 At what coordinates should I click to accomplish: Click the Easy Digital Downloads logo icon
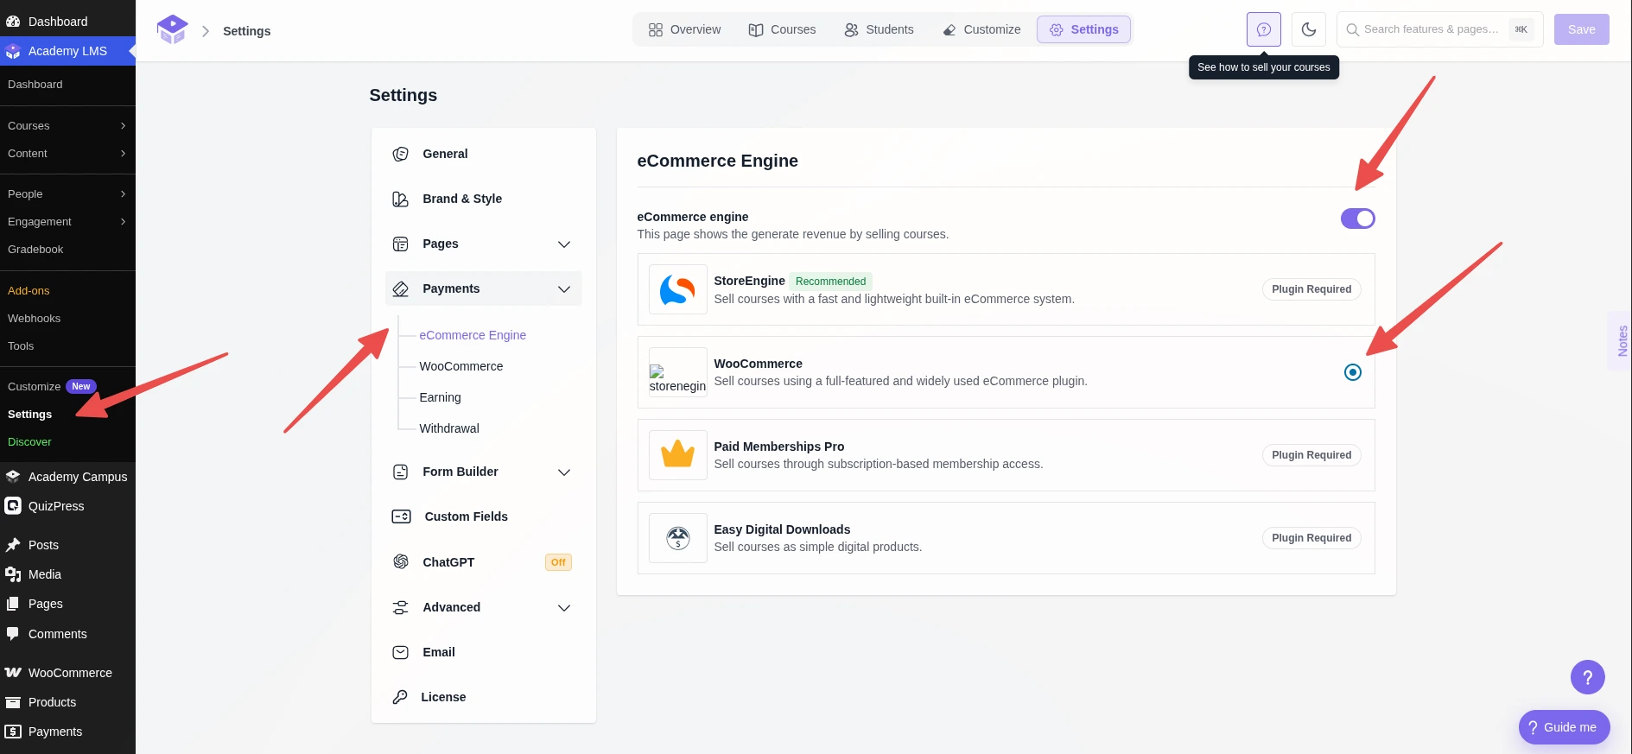pos(677,538)
